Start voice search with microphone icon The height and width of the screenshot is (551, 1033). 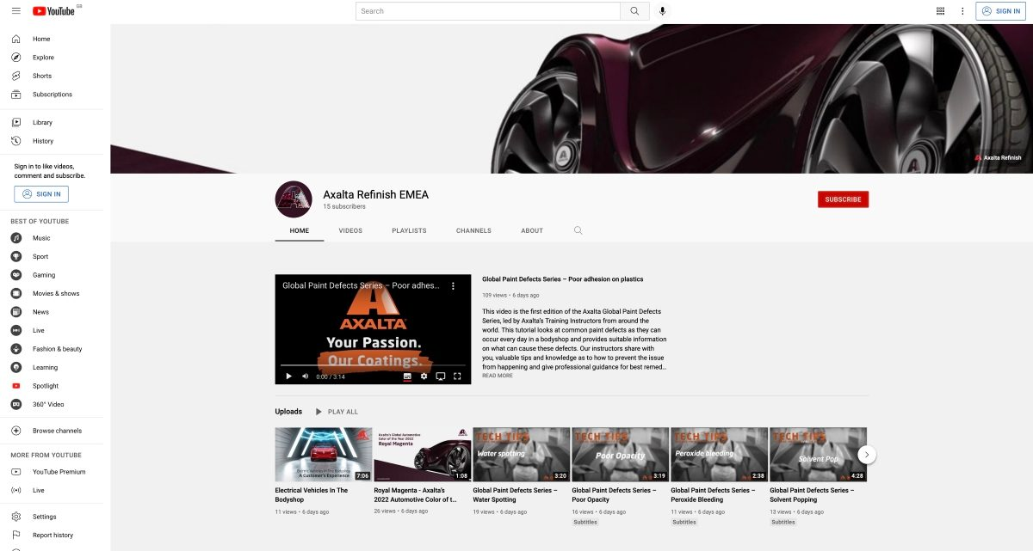tap(662, 11)
